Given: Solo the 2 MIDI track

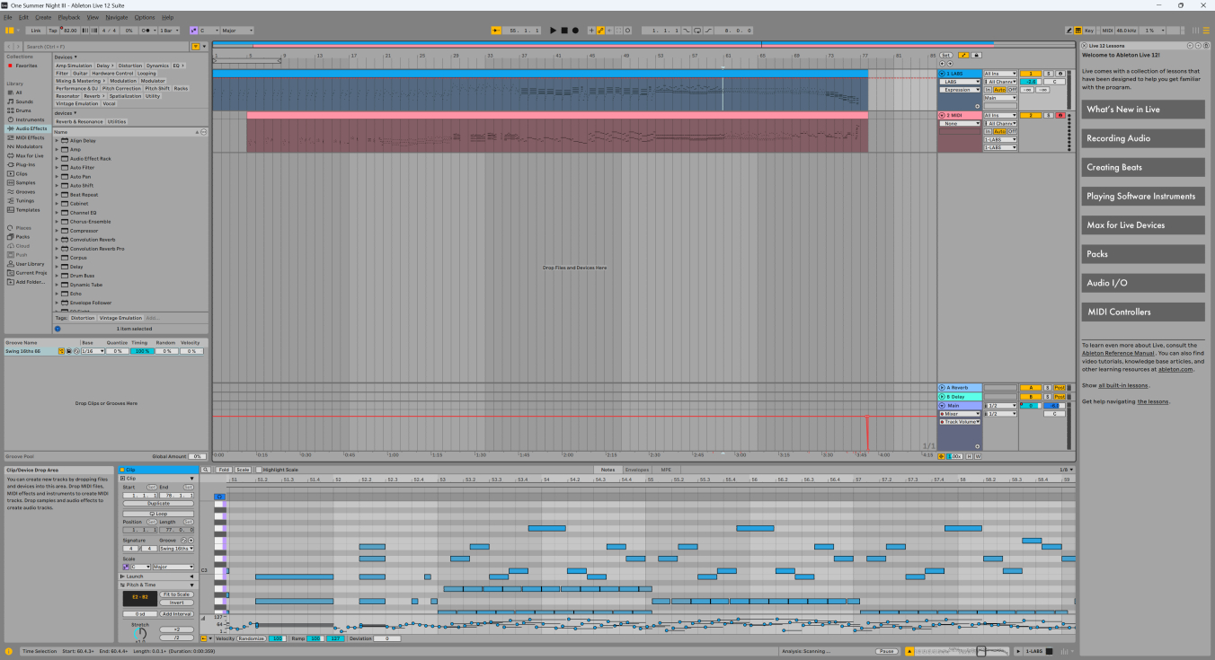Looking at the screenshot, I should pos(1048,115).
